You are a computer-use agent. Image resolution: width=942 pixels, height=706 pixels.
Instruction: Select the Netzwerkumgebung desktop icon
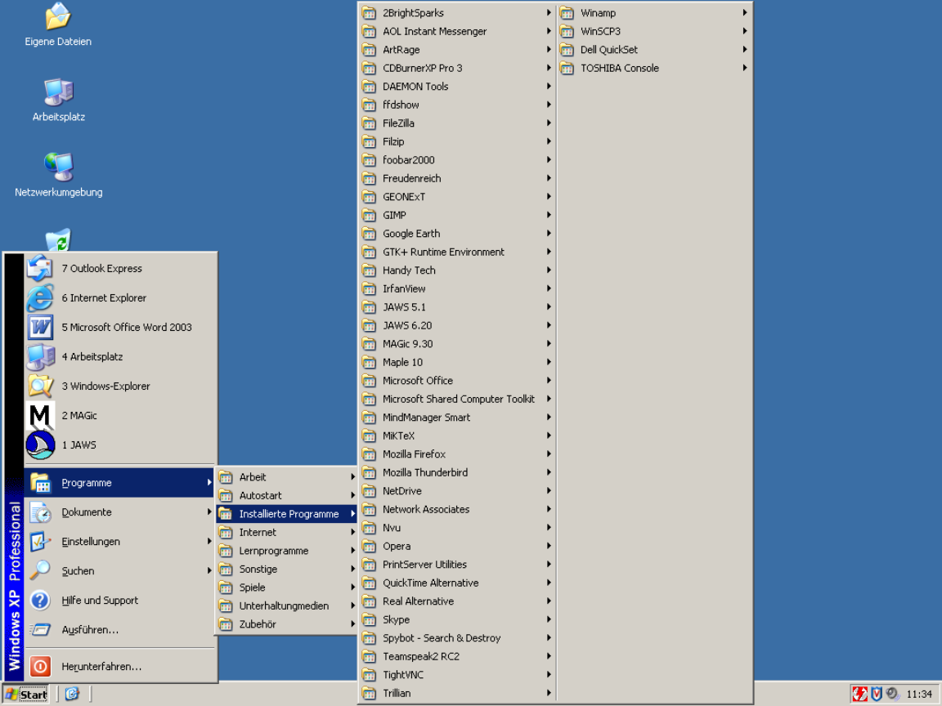pos(58,176)
